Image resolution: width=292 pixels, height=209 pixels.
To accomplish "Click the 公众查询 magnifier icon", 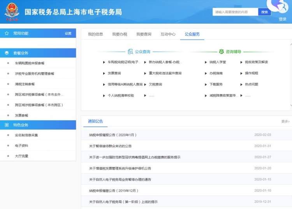I will [130, 51].
